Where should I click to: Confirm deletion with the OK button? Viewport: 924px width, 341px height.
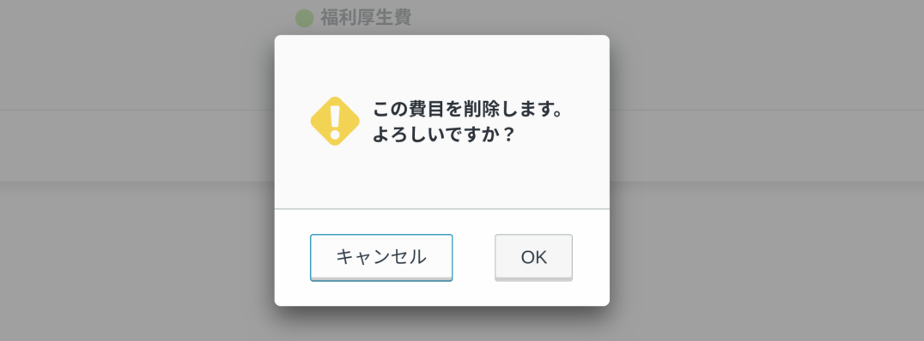533,258
